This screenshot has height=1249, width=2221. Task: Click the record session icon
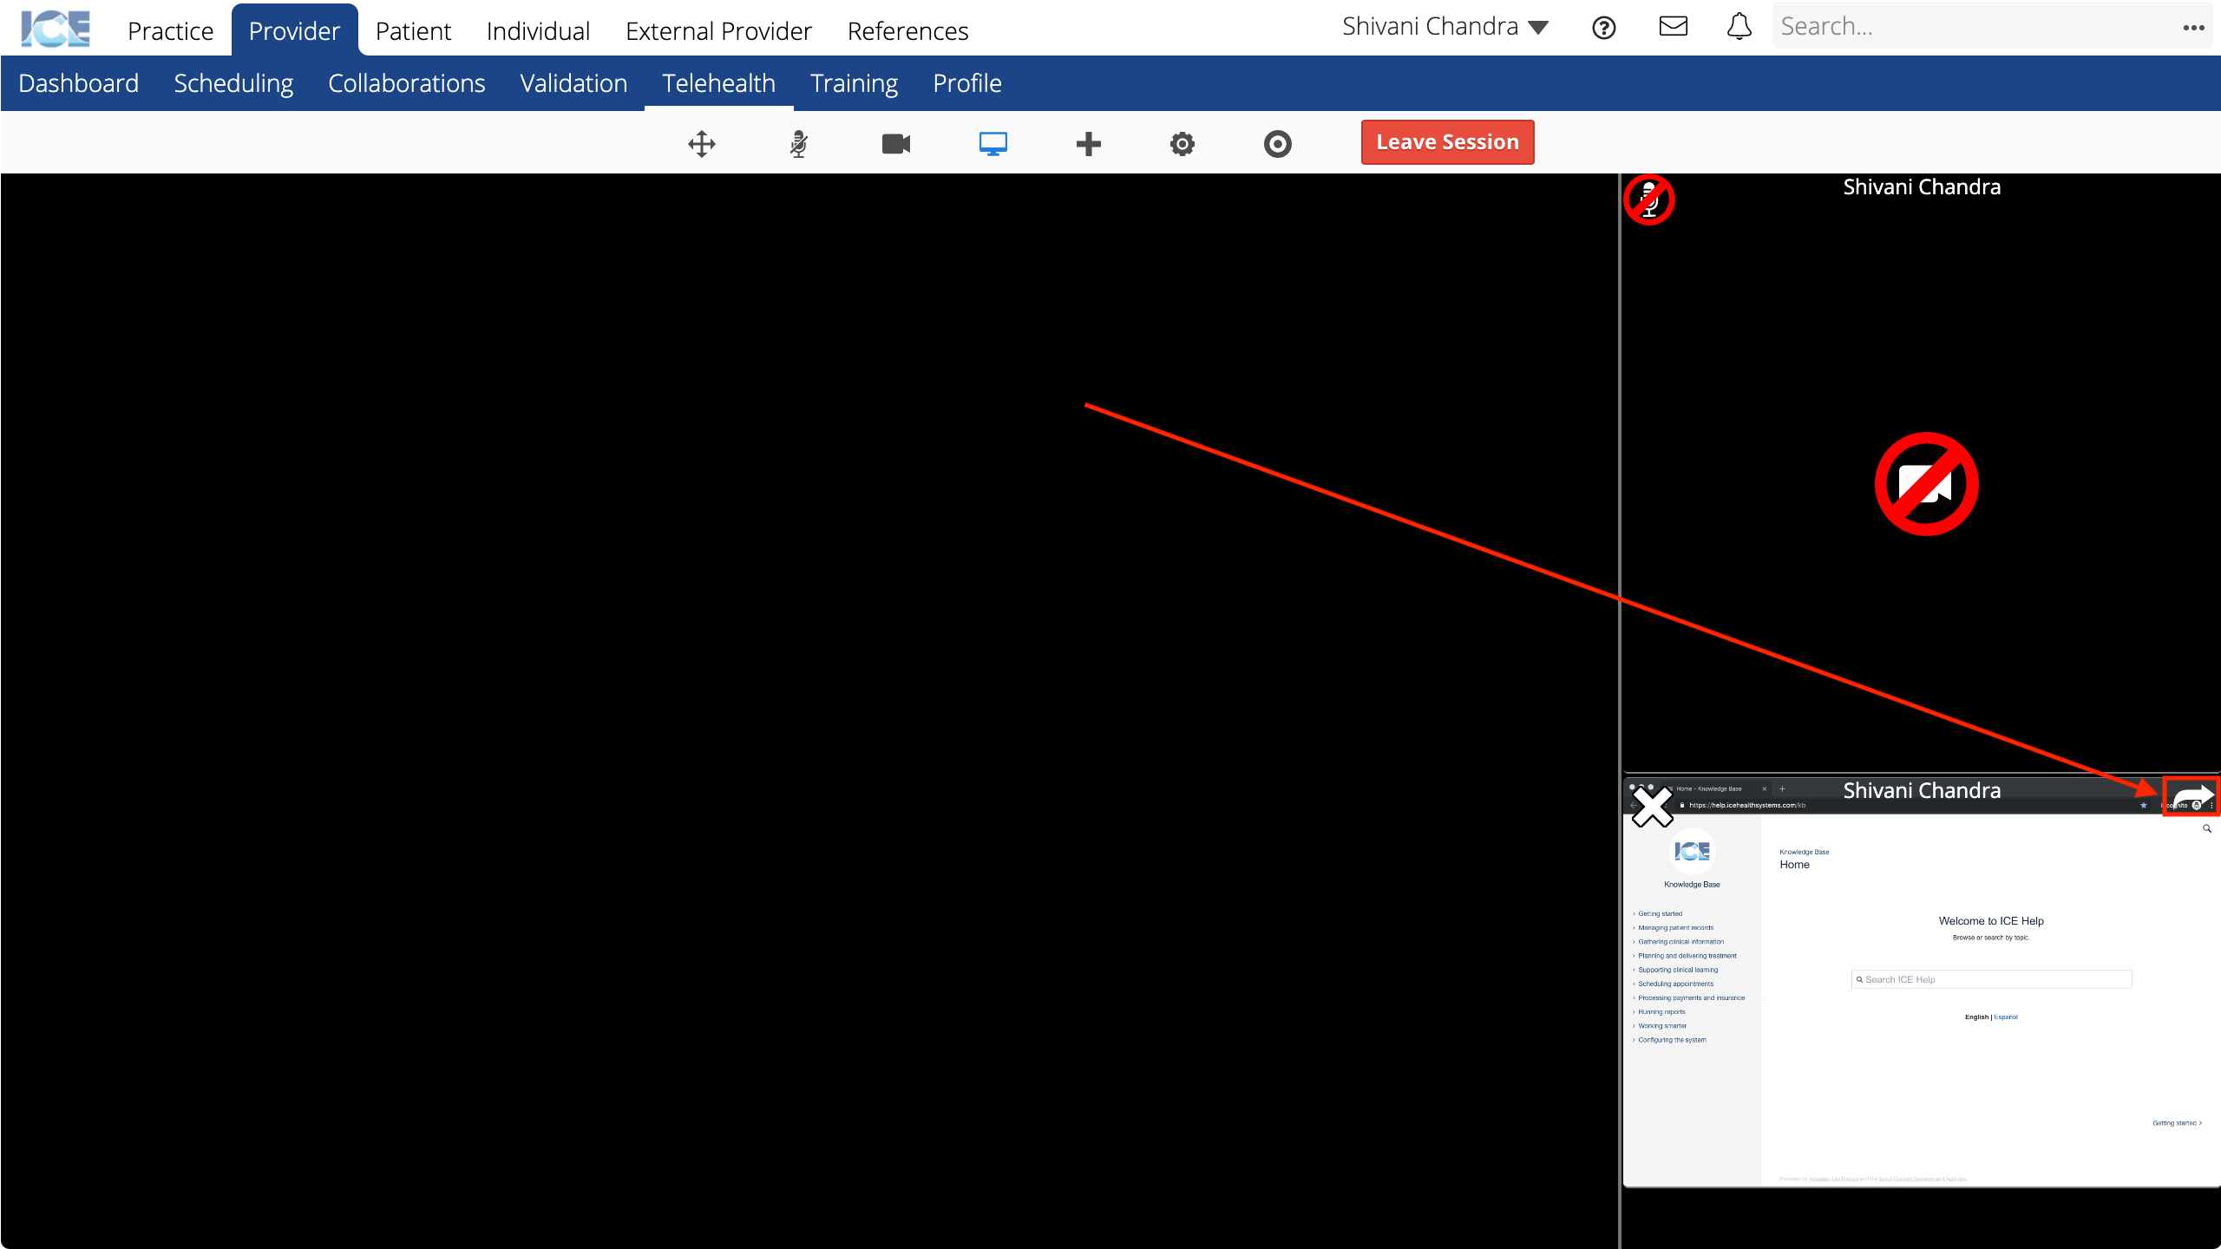tap(1278, 143)
